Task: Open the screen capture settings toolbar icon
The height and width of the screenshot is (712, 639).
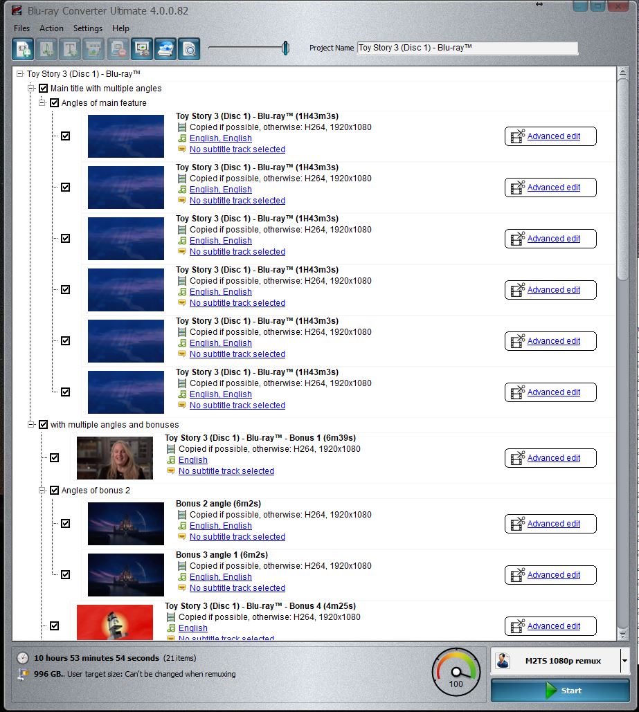Action: point(142,48)
